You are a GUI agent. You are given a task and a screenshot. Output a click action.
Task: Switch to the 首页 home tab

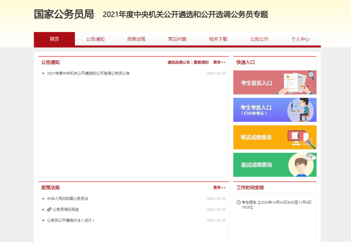pyautogui.click(x=54, y=39)
